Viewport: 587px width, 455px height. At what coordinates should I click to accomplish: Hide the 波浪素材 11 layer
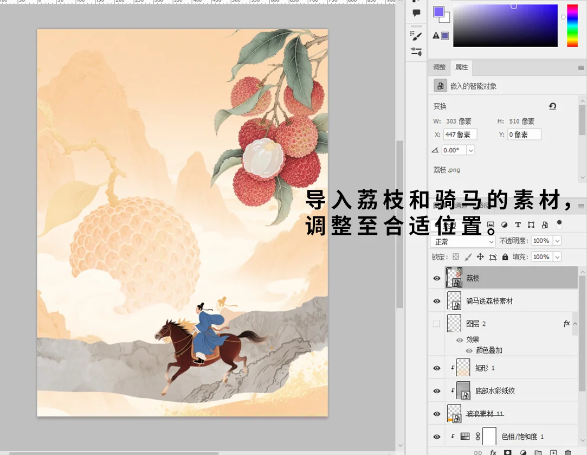(436, 414)
